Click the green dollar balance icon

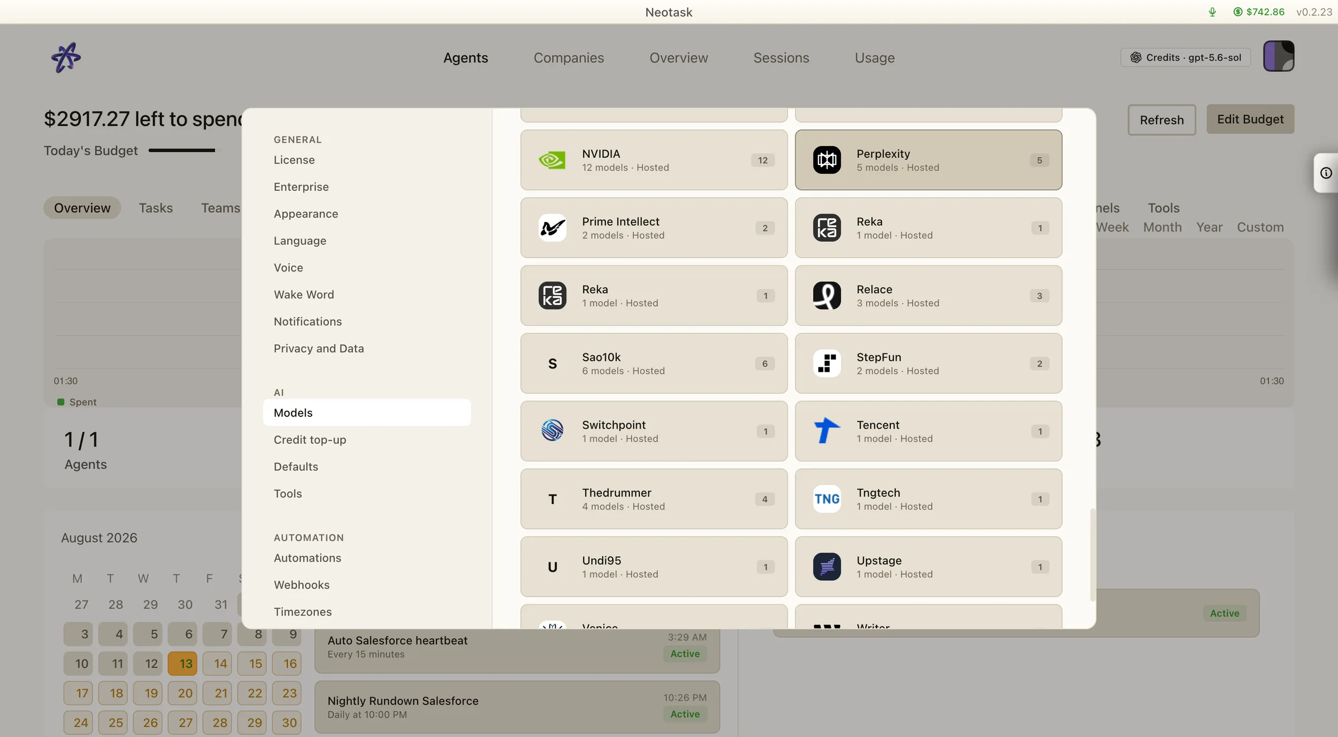(x=1238, y=12)
